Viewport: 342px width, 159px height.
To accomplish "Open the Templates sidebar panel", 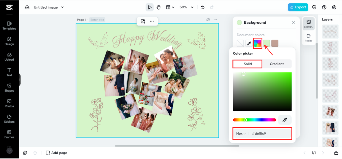I will [9, 26].
